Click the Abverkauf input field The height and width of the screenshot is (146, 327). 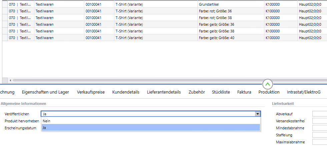319,114
